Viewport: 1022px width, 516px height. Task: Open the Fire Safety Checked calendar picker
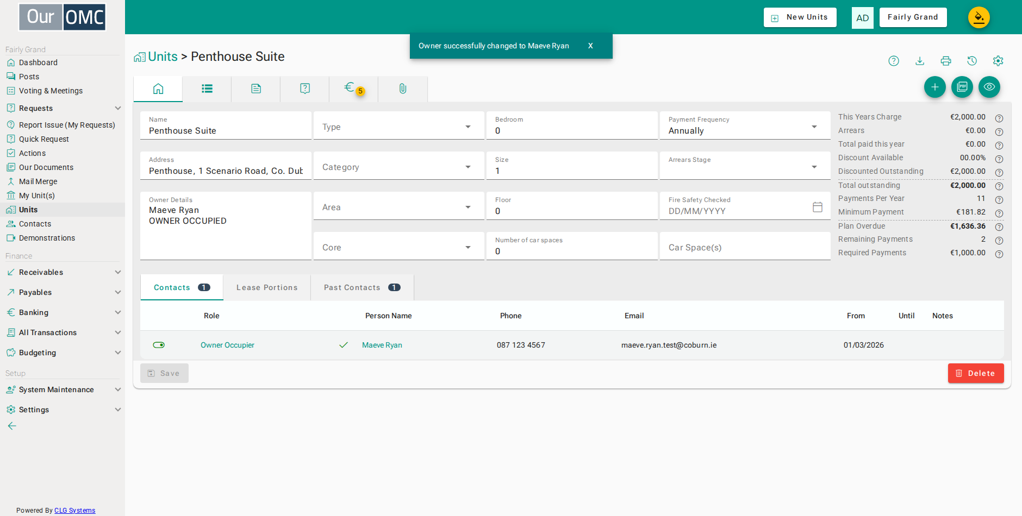(818, 207)
